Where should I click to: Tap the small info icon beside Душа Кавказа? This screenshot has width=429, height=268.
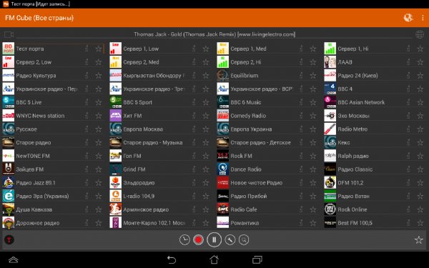tap(87, 209)
